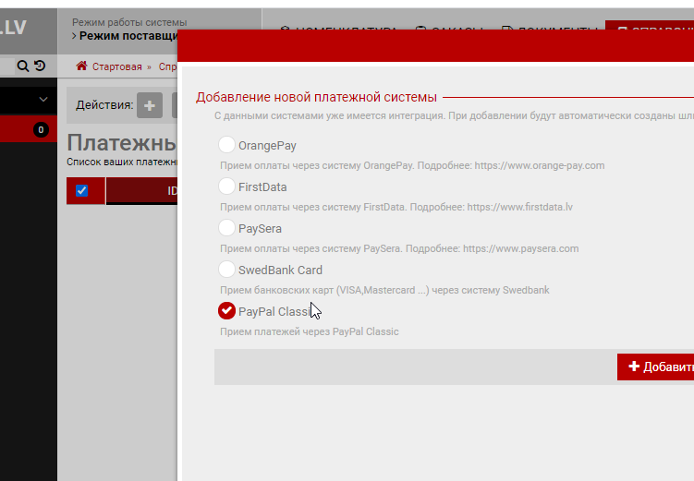694x481 pixels.
Task: Click the search input field in sidebar
Action: click(6, 66)
